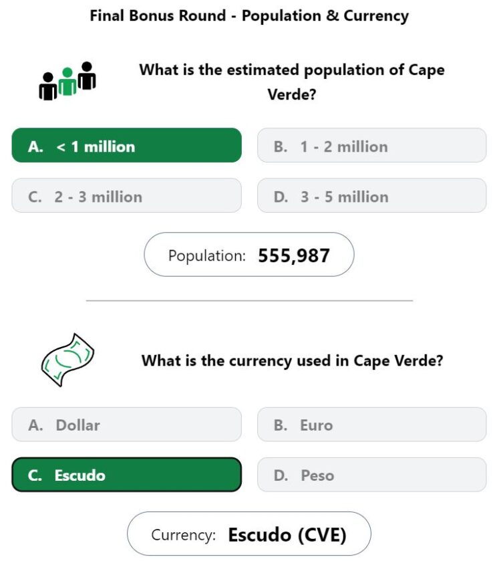Click the 555,987 population number

(294, 255)
